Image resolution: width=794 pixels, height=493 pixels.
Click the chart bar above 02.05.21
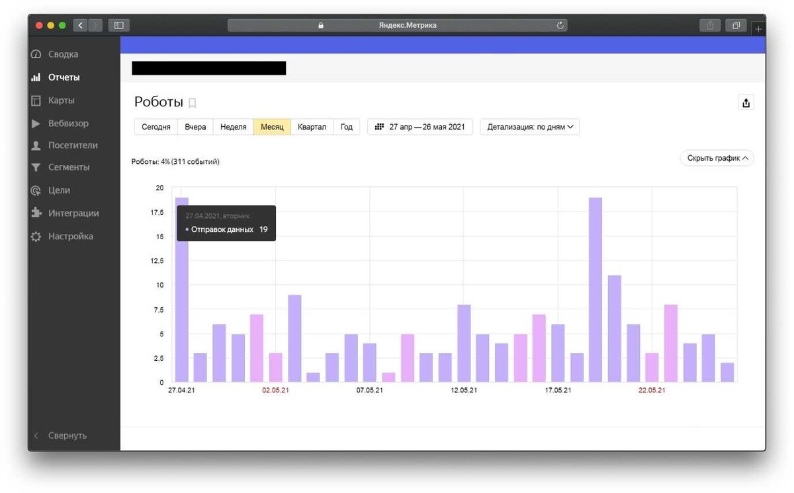point(276,367)
